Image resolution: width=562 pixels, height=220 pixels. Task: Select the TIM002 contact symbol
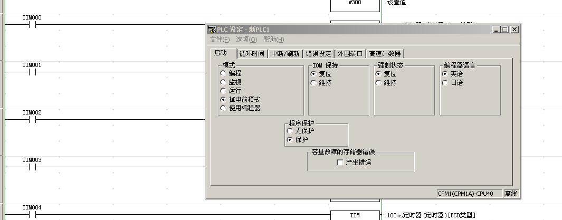[x=32, y=120]
